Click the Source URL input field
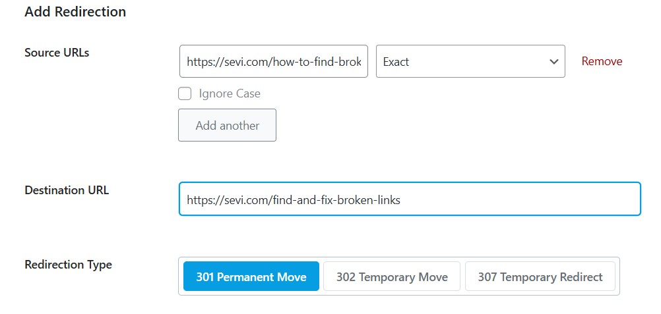This screenshot has height=314, width=661. (x=273, y=61)
